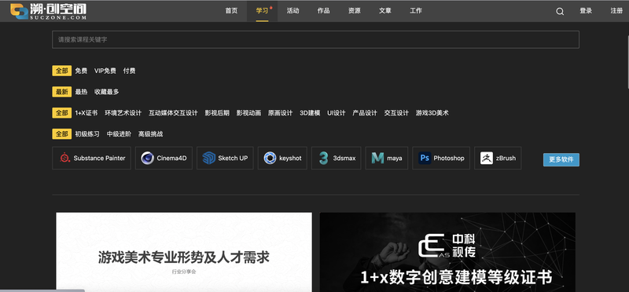Filter by 游戏3D美术 category
This screenshot has height=292, width=629.
(x=432, y=113)
